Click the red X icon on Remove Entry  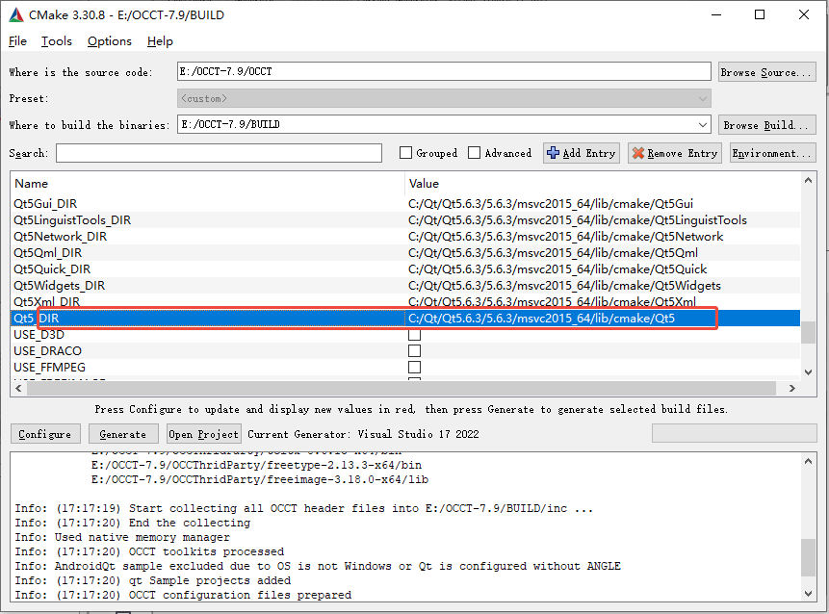pos(638,153)
